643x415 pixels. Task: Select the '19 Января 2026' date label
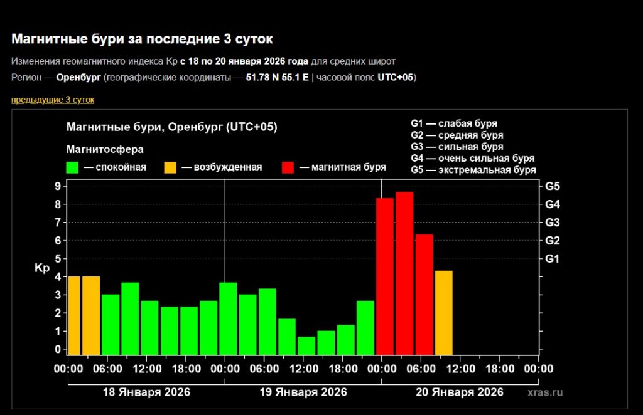303,392
